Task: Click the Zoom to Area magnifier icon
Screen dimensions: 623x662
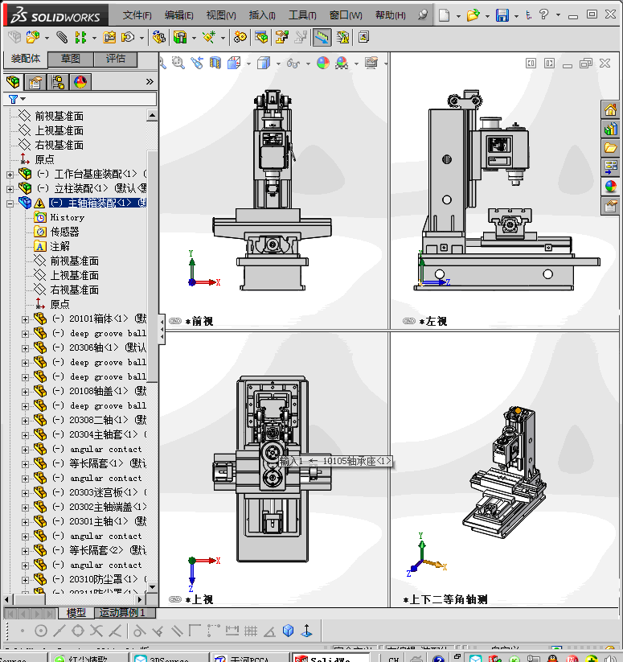Action: [178, 64]
